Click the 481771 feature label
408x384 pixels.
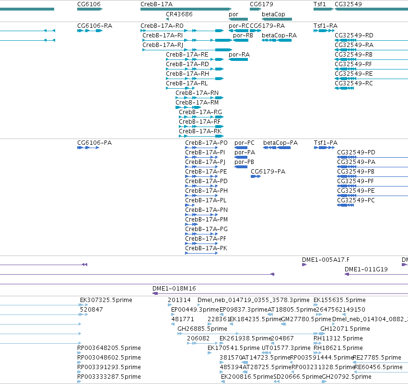tap(183, 319)
